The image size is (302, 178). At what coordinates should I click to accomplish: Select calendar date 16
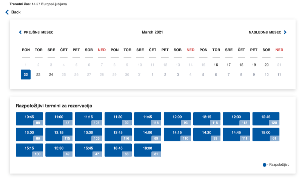click(x=216, y=65)
